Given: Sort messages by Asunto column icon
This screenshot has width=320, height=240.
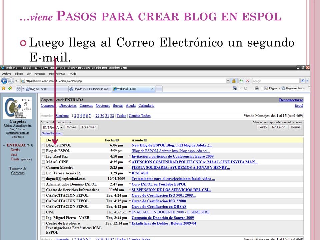Looking at the screenshot, I should (x=146, y=140).
